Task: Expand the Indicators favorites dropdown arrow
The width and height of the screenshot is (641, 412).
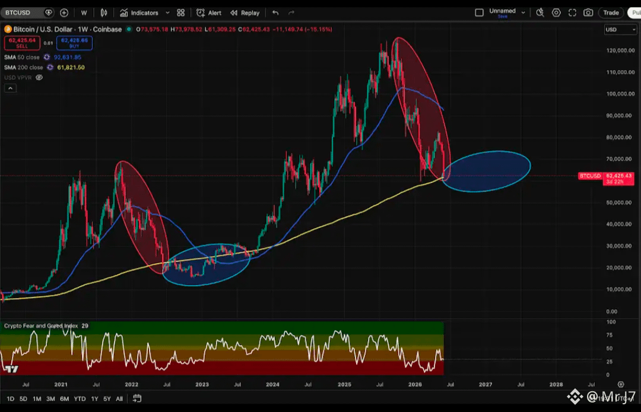Action: [x=167, y=12]
